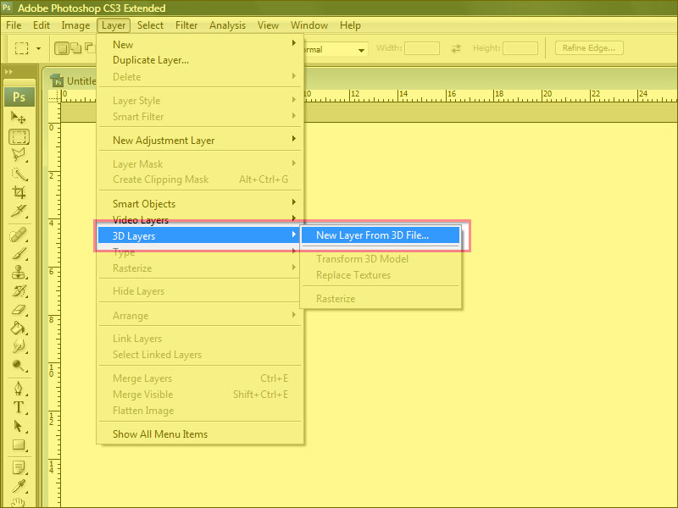
Task: Expand the collapsed toolbox double-arrow
Action: tap(9, 72)
